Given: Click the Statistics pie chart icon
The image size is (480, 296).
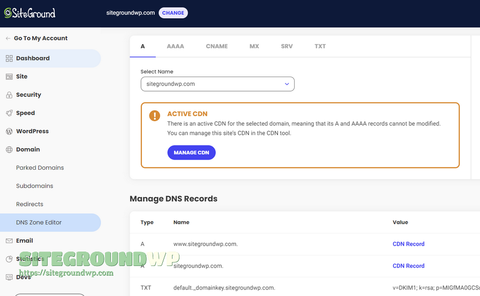Looking at the screenshot, I should pyautogui.click(x=9, y=259).
